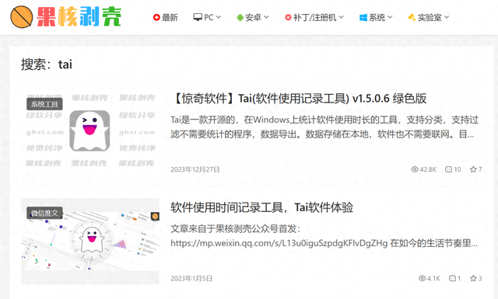Click the star favorite icon with count 7
The image size is (498, 299).
pyautogui.click(x=473, y=169)
